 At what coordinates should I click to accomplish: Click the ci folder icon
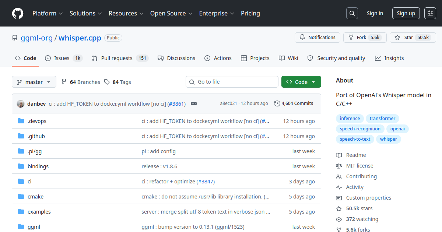click(21, 182)
